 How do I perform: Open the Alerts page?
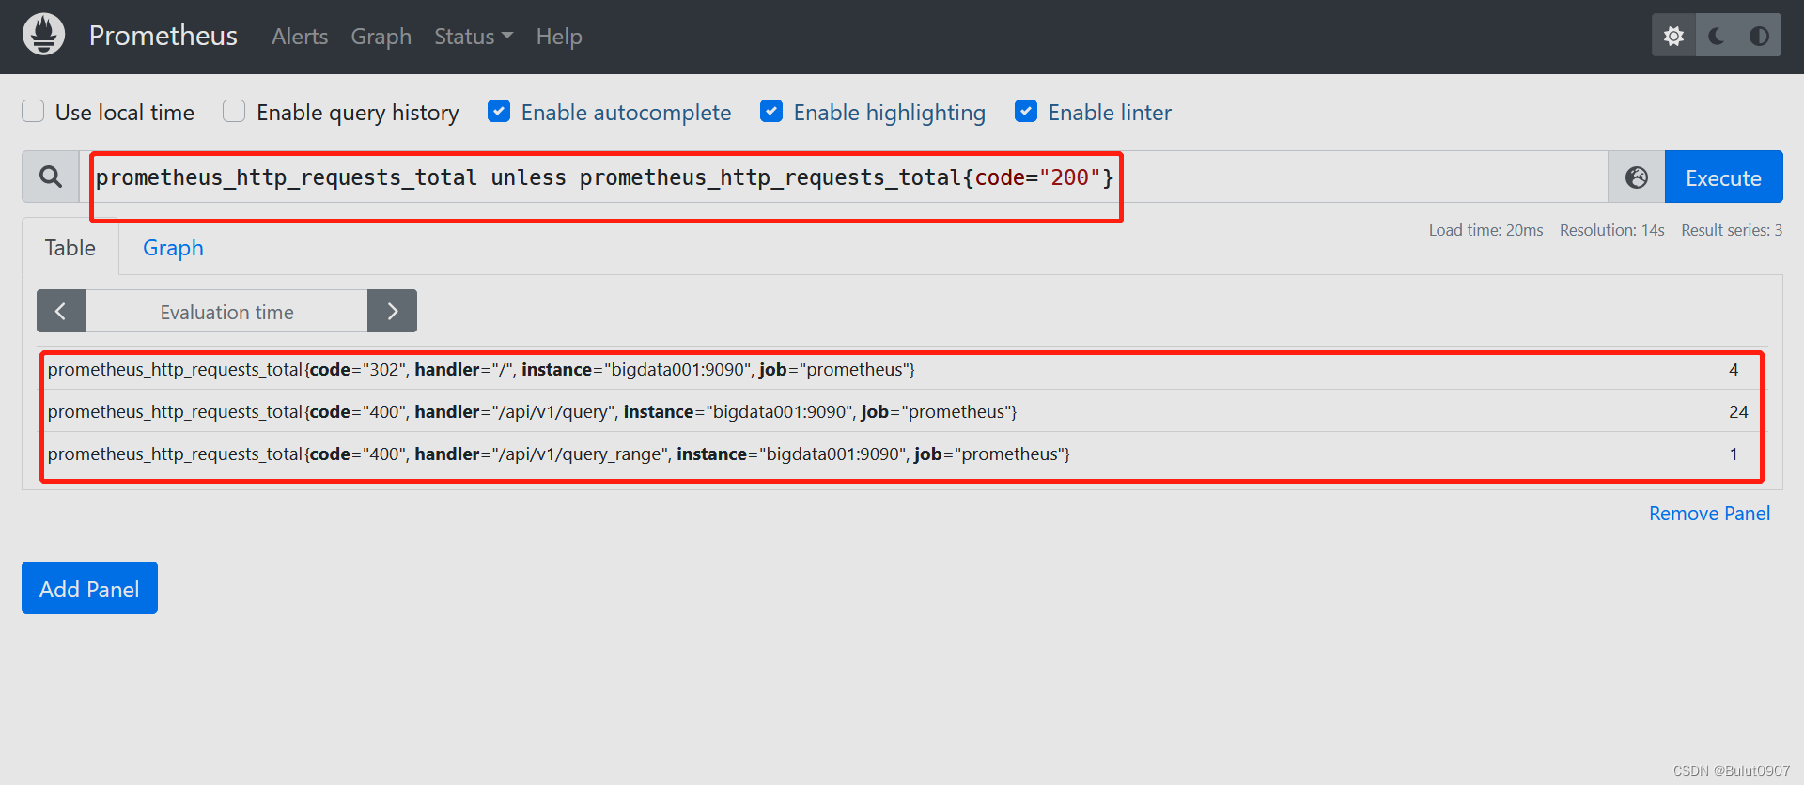pos(300,37)
